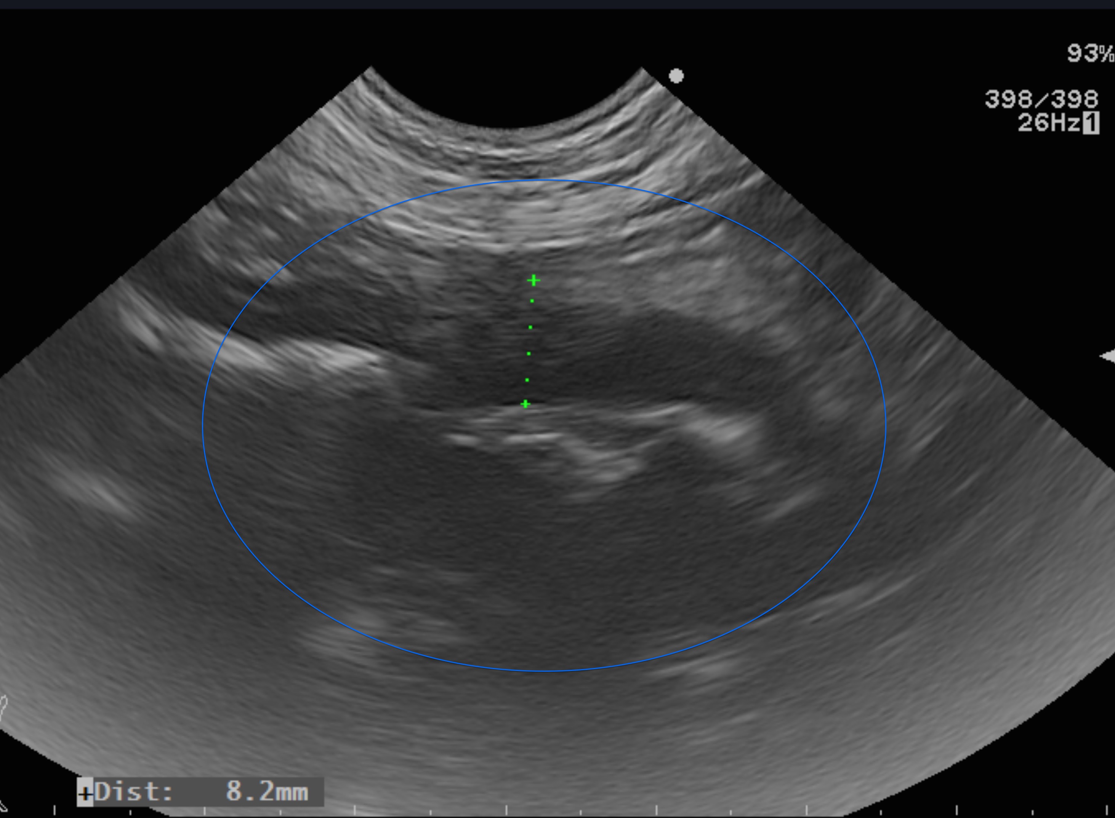
Task: Click the caliper icon beside Dist label
Action: coord(85,792)
